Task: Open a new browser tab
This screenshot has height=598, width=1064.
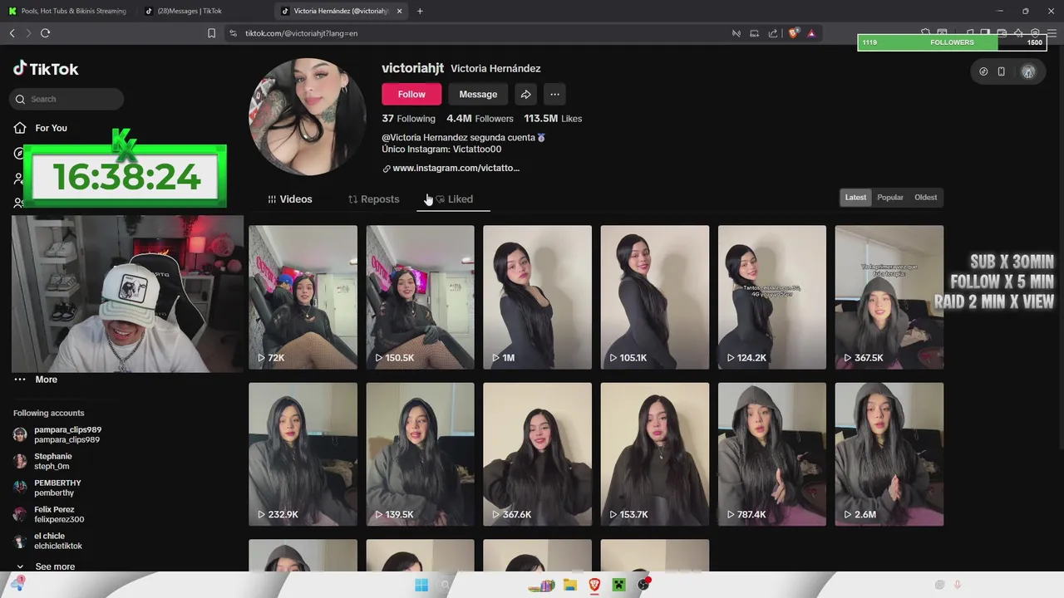Action: (x=420, y=11)
